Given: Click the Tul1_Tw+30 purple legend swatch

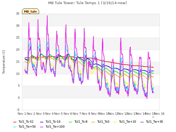Looking at the screenshot, I should coord(142,122).
